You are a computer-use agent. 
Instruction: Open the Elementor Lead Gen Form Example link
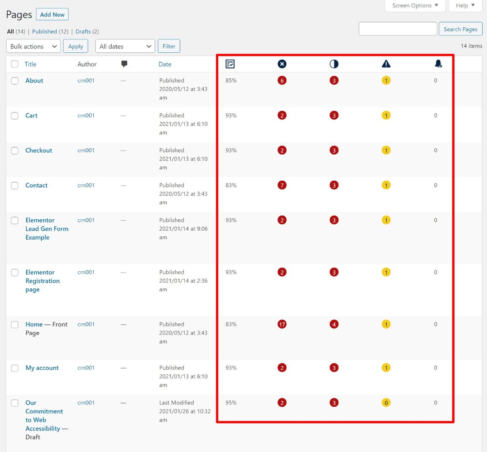[x=47, y=229]
